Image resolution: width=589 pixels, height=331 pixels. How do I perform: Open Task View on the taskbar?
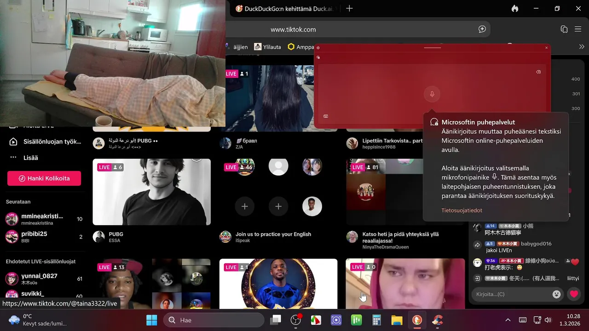[x=275, y=320]
